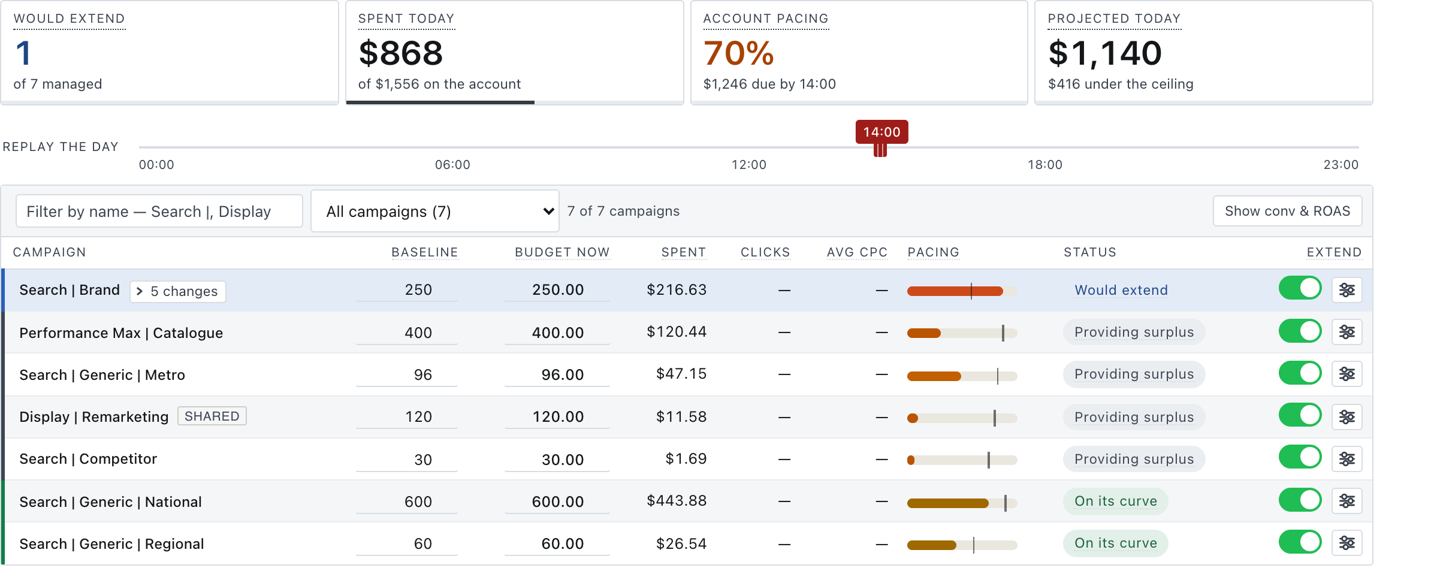Edit Budget Now 400.00 for Performance Max
Screen dimensions: 1431x568
pyautogui.click(x=557, y=333)
